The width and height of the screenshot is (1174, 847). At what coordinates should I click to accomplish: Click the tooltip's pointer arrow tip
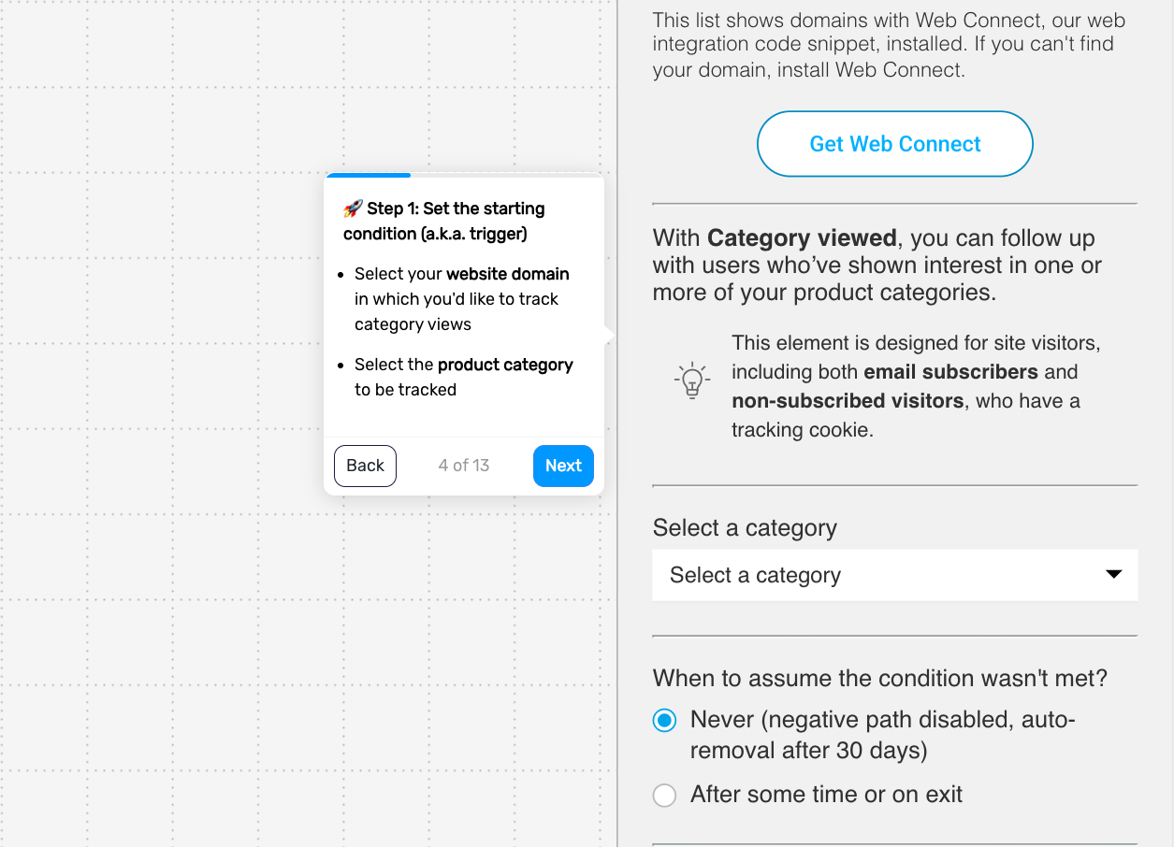610,335
